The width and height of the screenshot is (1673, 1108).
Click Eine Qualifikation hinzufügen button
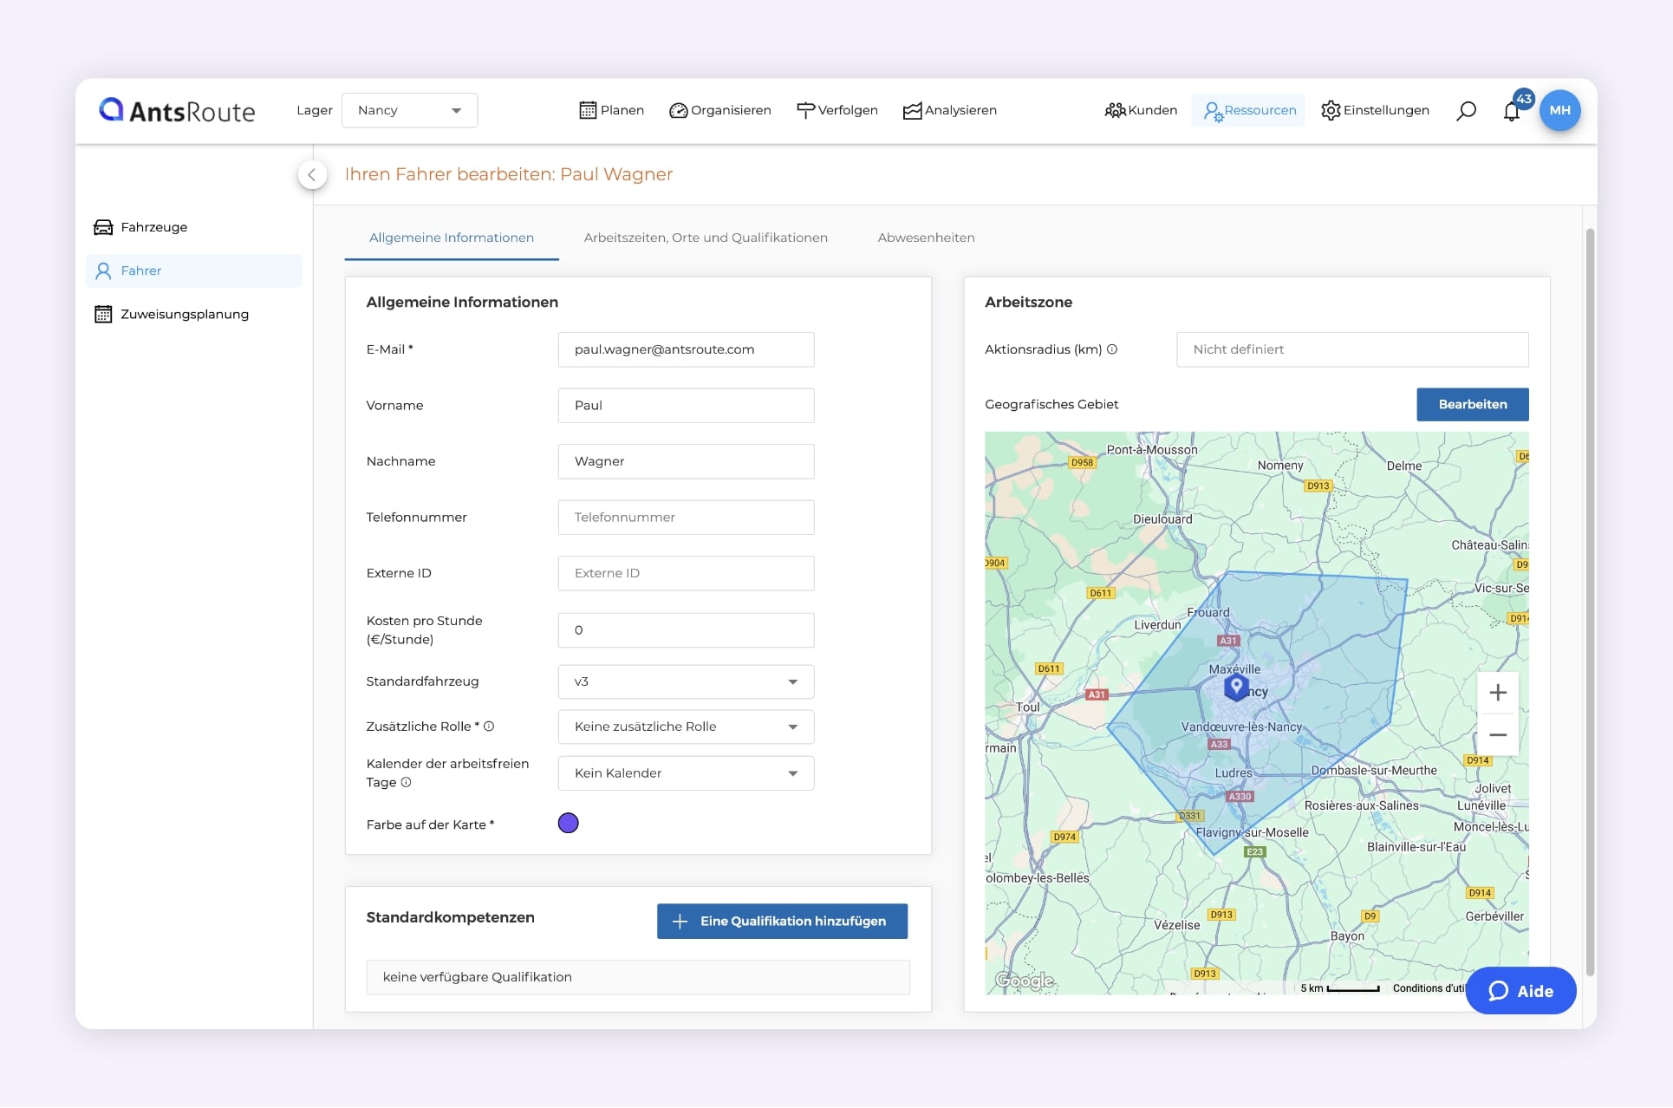coord(782,921)
